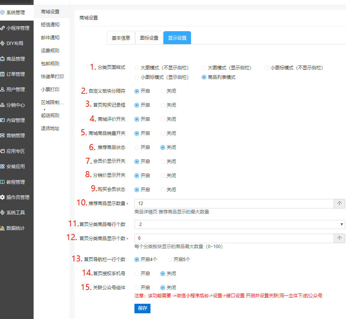Open the 短信通知 submenu link

pyautogui.click(x=50, y=25)
